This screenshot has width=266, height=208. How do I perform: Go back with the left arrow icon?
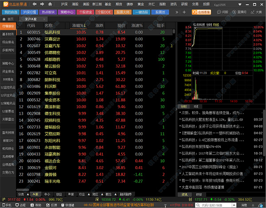[35, 4]
